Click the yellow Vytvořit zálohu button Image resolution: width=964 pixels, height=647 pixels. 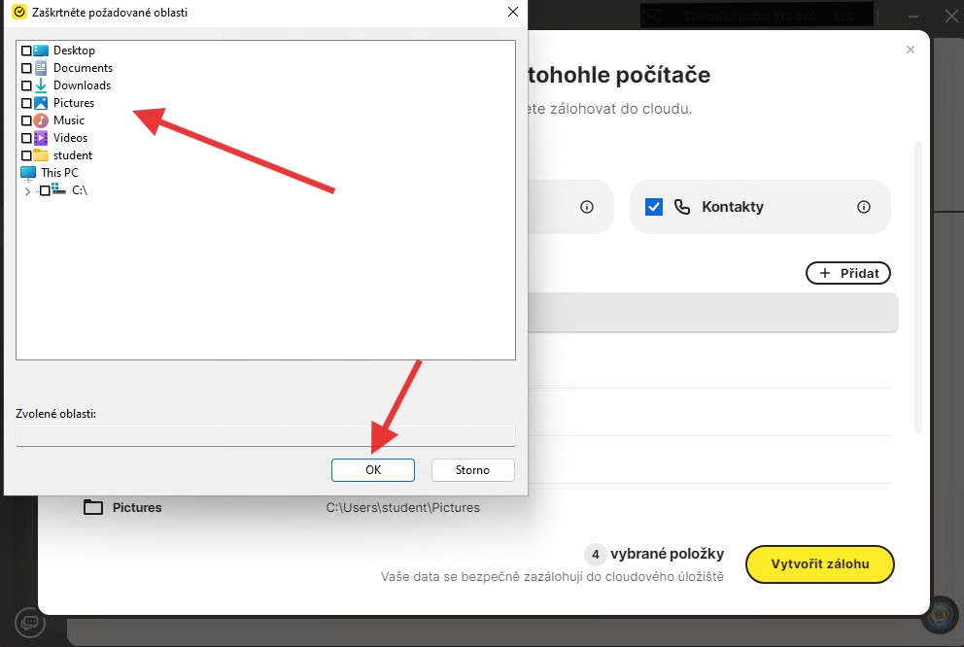[x=819, y=564]
